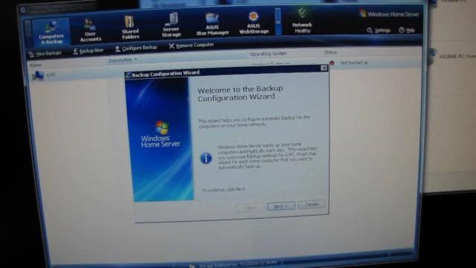This screenshot has width=476, height=268.
Task: Close the Backup Configuration Wizard dialog
Action: pos(324,68)
